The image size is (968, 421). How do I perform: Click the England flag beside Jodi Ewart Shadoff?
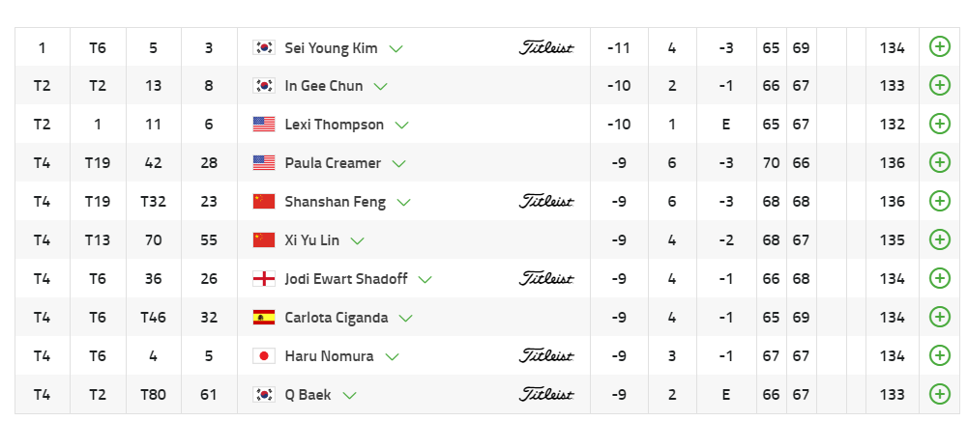coord(263,279)
